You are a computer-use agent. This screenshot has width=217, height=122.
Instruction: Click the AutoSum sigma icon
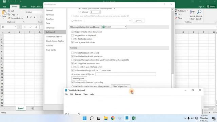(x=176, y=11)
